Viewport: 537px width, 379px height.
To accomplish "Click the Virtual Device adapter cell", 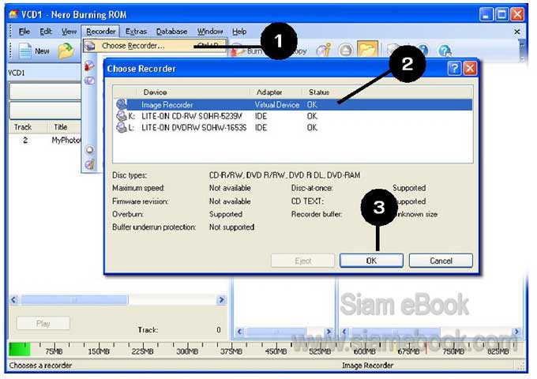I will coord(277,105).
